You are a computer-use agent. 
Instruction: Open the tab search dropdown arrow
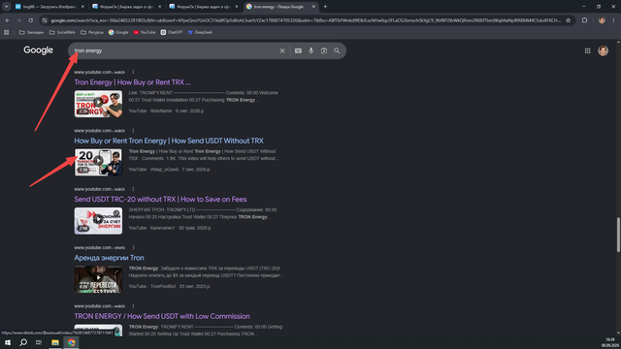7,7
